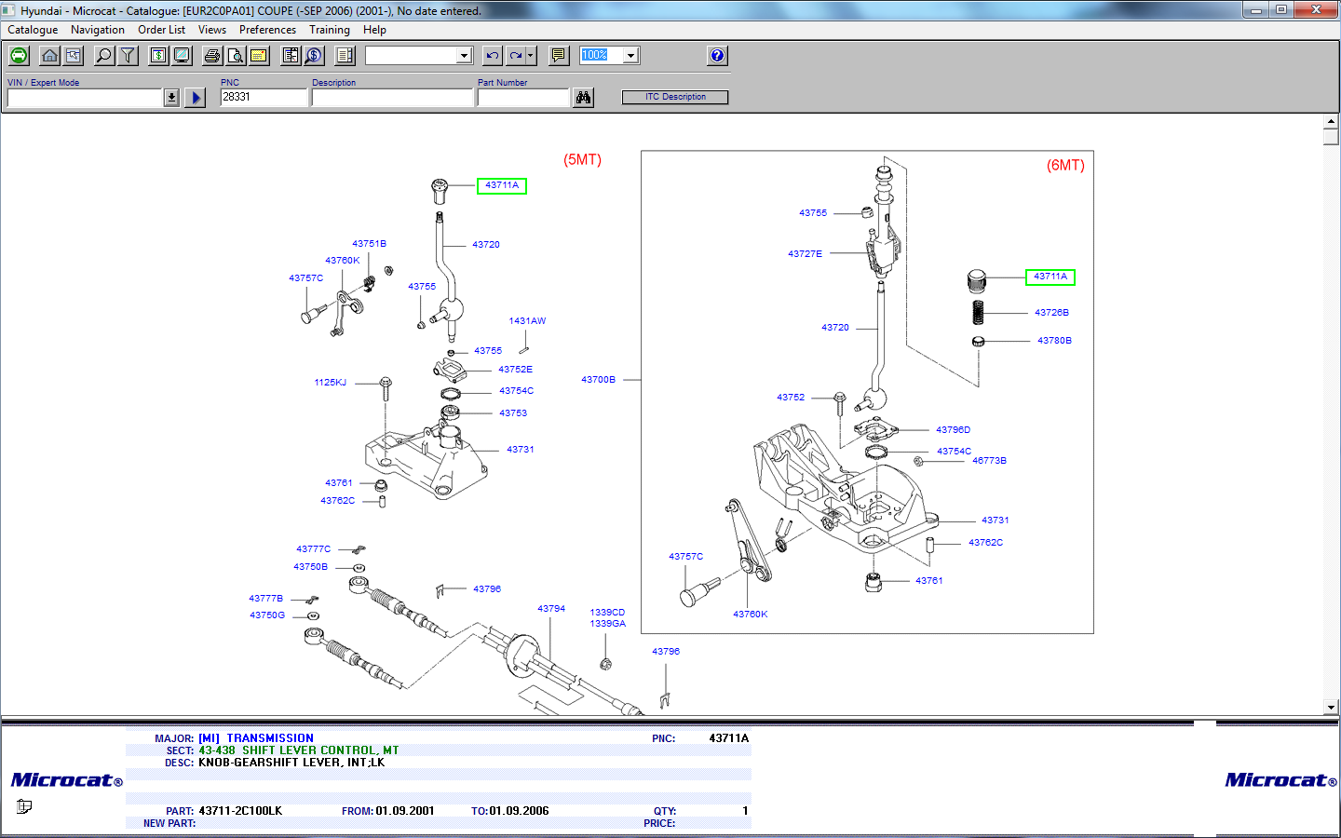The image size is (1341, 838).
Task: Select part label 43794
Action: point(550,609)
